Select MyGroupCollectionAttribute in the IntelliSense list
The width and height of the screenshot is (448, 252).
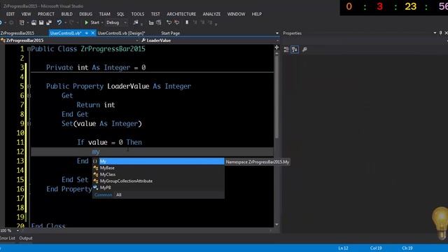coord(159,181)
